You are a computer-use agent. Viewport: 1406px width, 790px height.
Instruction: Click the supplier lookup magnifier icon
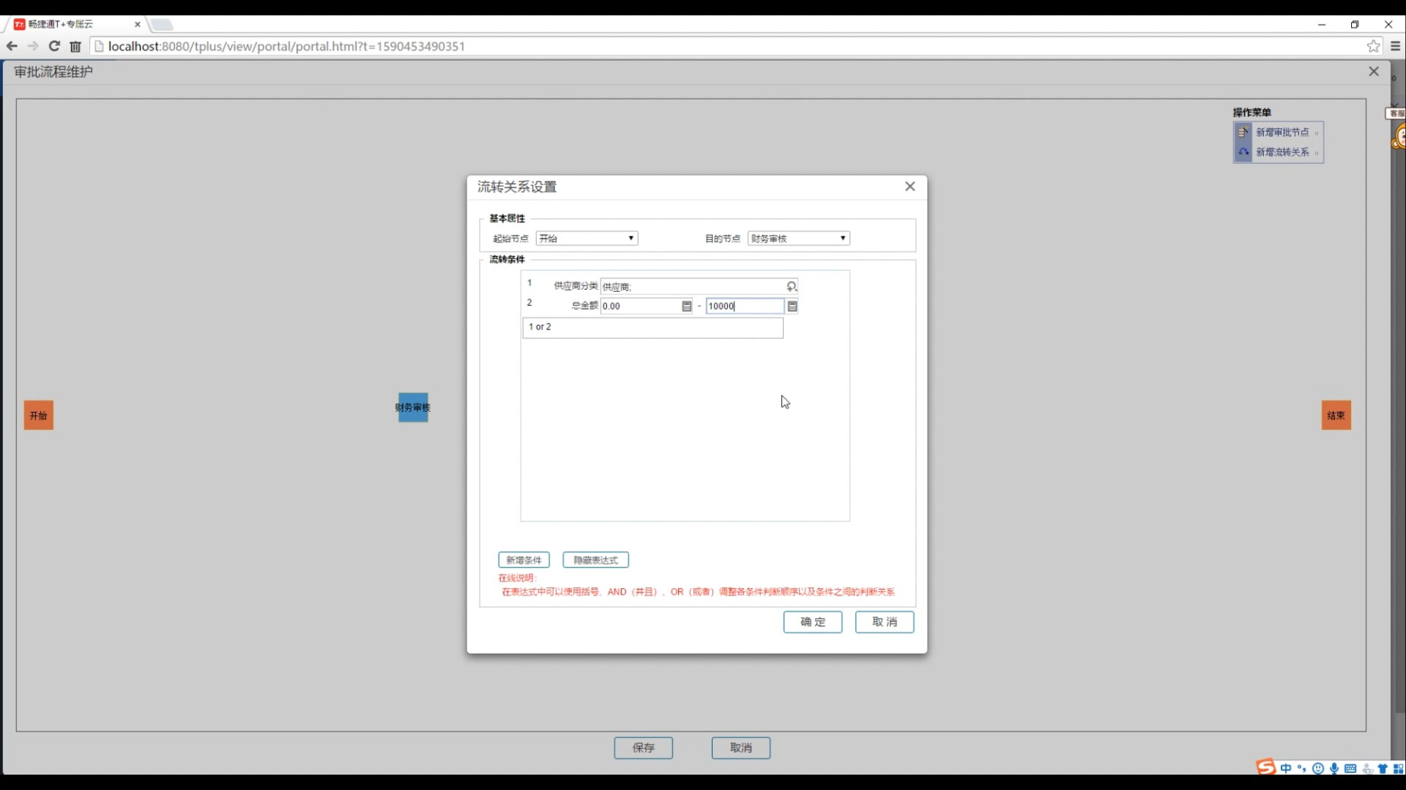(x=792, y=286)
